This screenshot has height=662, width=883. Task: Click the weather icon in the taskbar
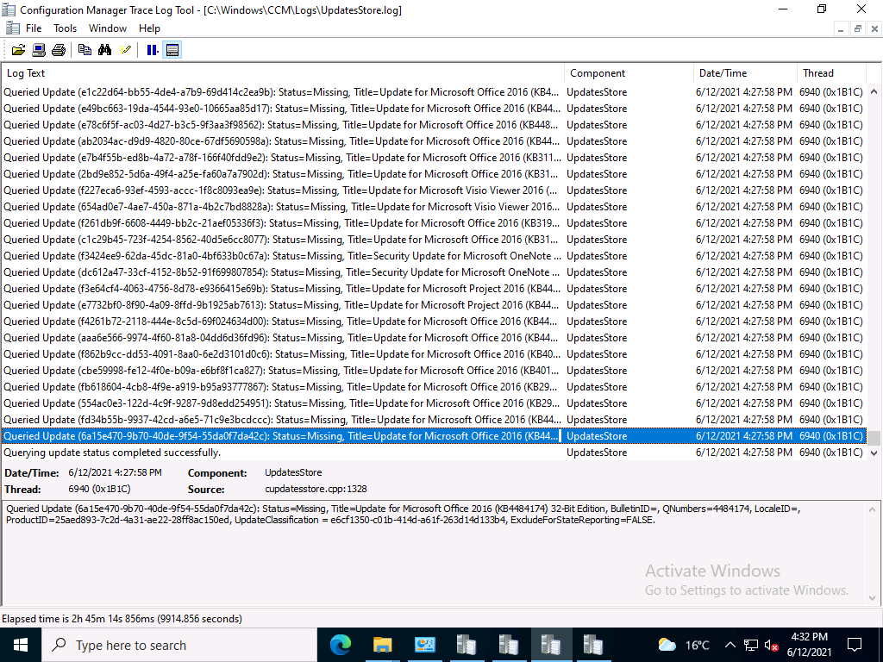pyautogui.click(x=667, y=645)
